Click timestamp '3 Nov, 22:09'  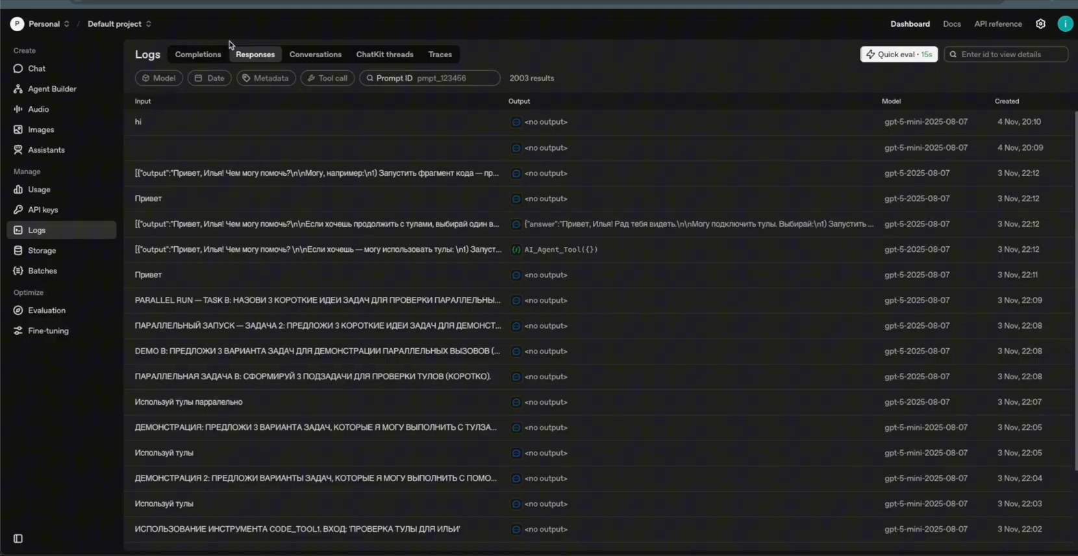coord(1020,301)
